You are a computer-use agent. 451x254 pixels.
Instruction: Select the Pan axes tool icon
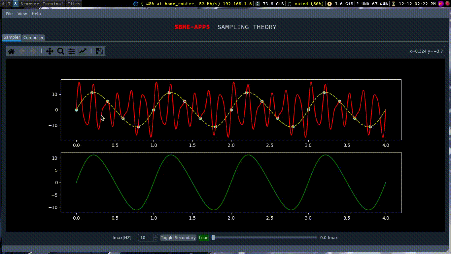pyautogui.click(x=50, y=51)
